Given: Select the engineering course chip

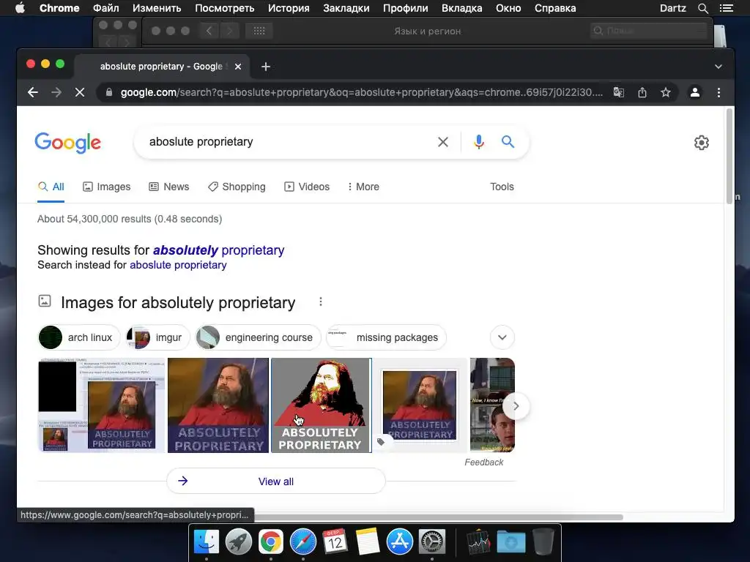Looking at the screenshot, I should click(258, 337).
